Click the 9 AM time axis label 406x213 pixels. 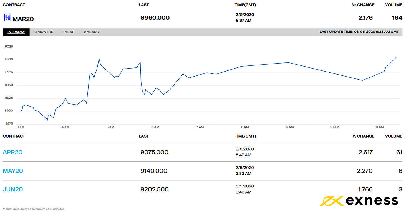click(x=290, y=127)
